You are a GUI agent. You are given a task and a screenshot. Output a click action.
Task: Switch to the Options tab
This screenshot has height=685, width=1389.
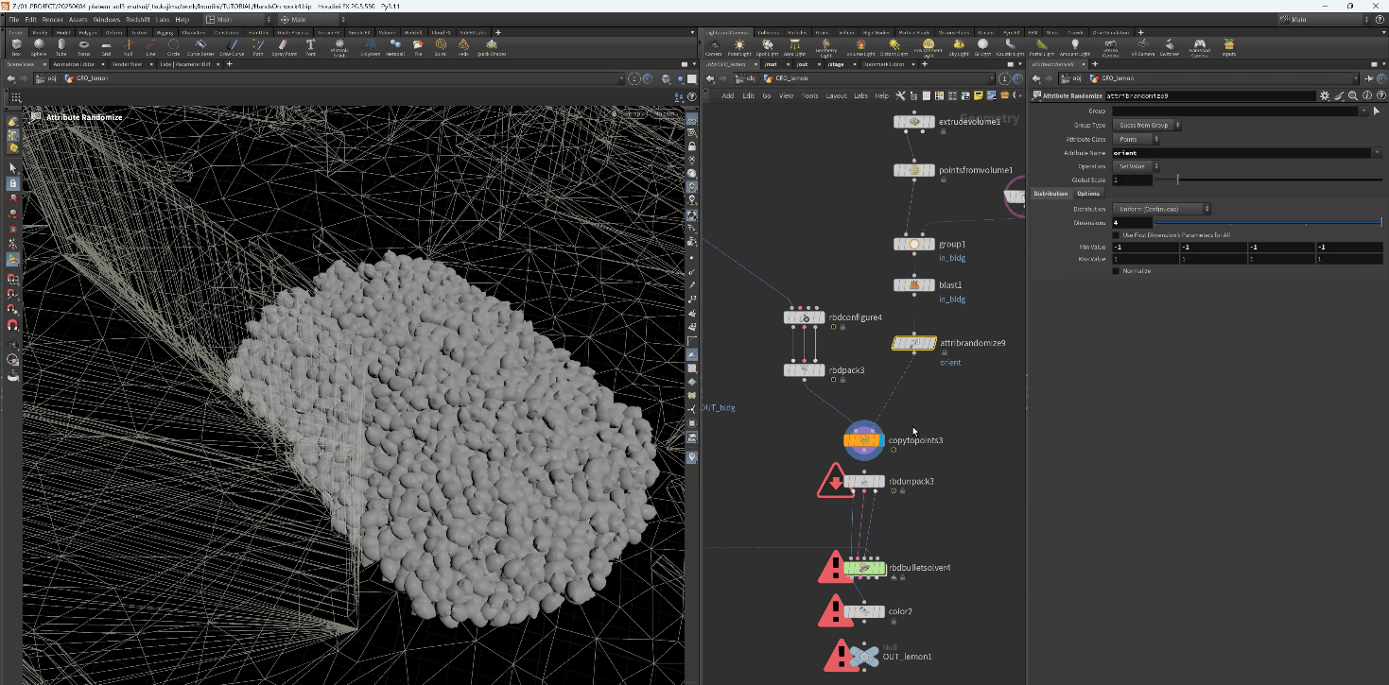pyautogui.click(x=1088, y=194)
